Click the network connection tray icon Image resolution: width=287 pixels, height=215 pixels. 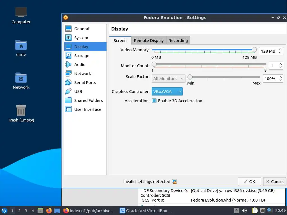pyautogui.click(x=262, y=211)
